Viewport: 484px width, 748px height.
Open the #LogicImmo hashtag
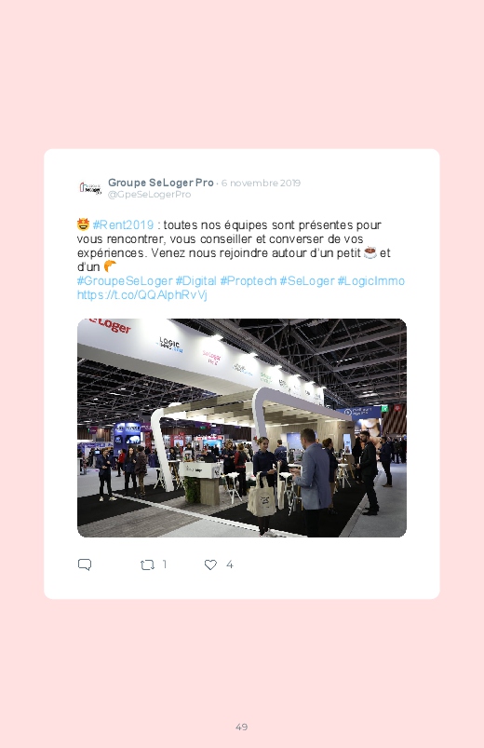click(371, 281)
